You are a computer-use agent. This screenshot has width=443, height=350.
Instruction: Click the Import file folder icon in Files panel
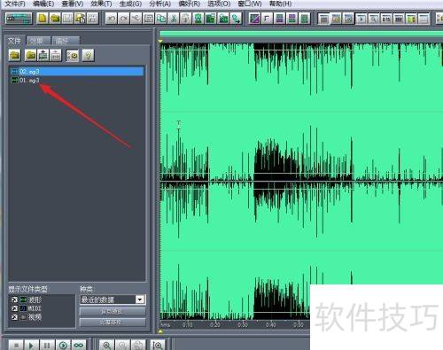click(x=15, y=55)
